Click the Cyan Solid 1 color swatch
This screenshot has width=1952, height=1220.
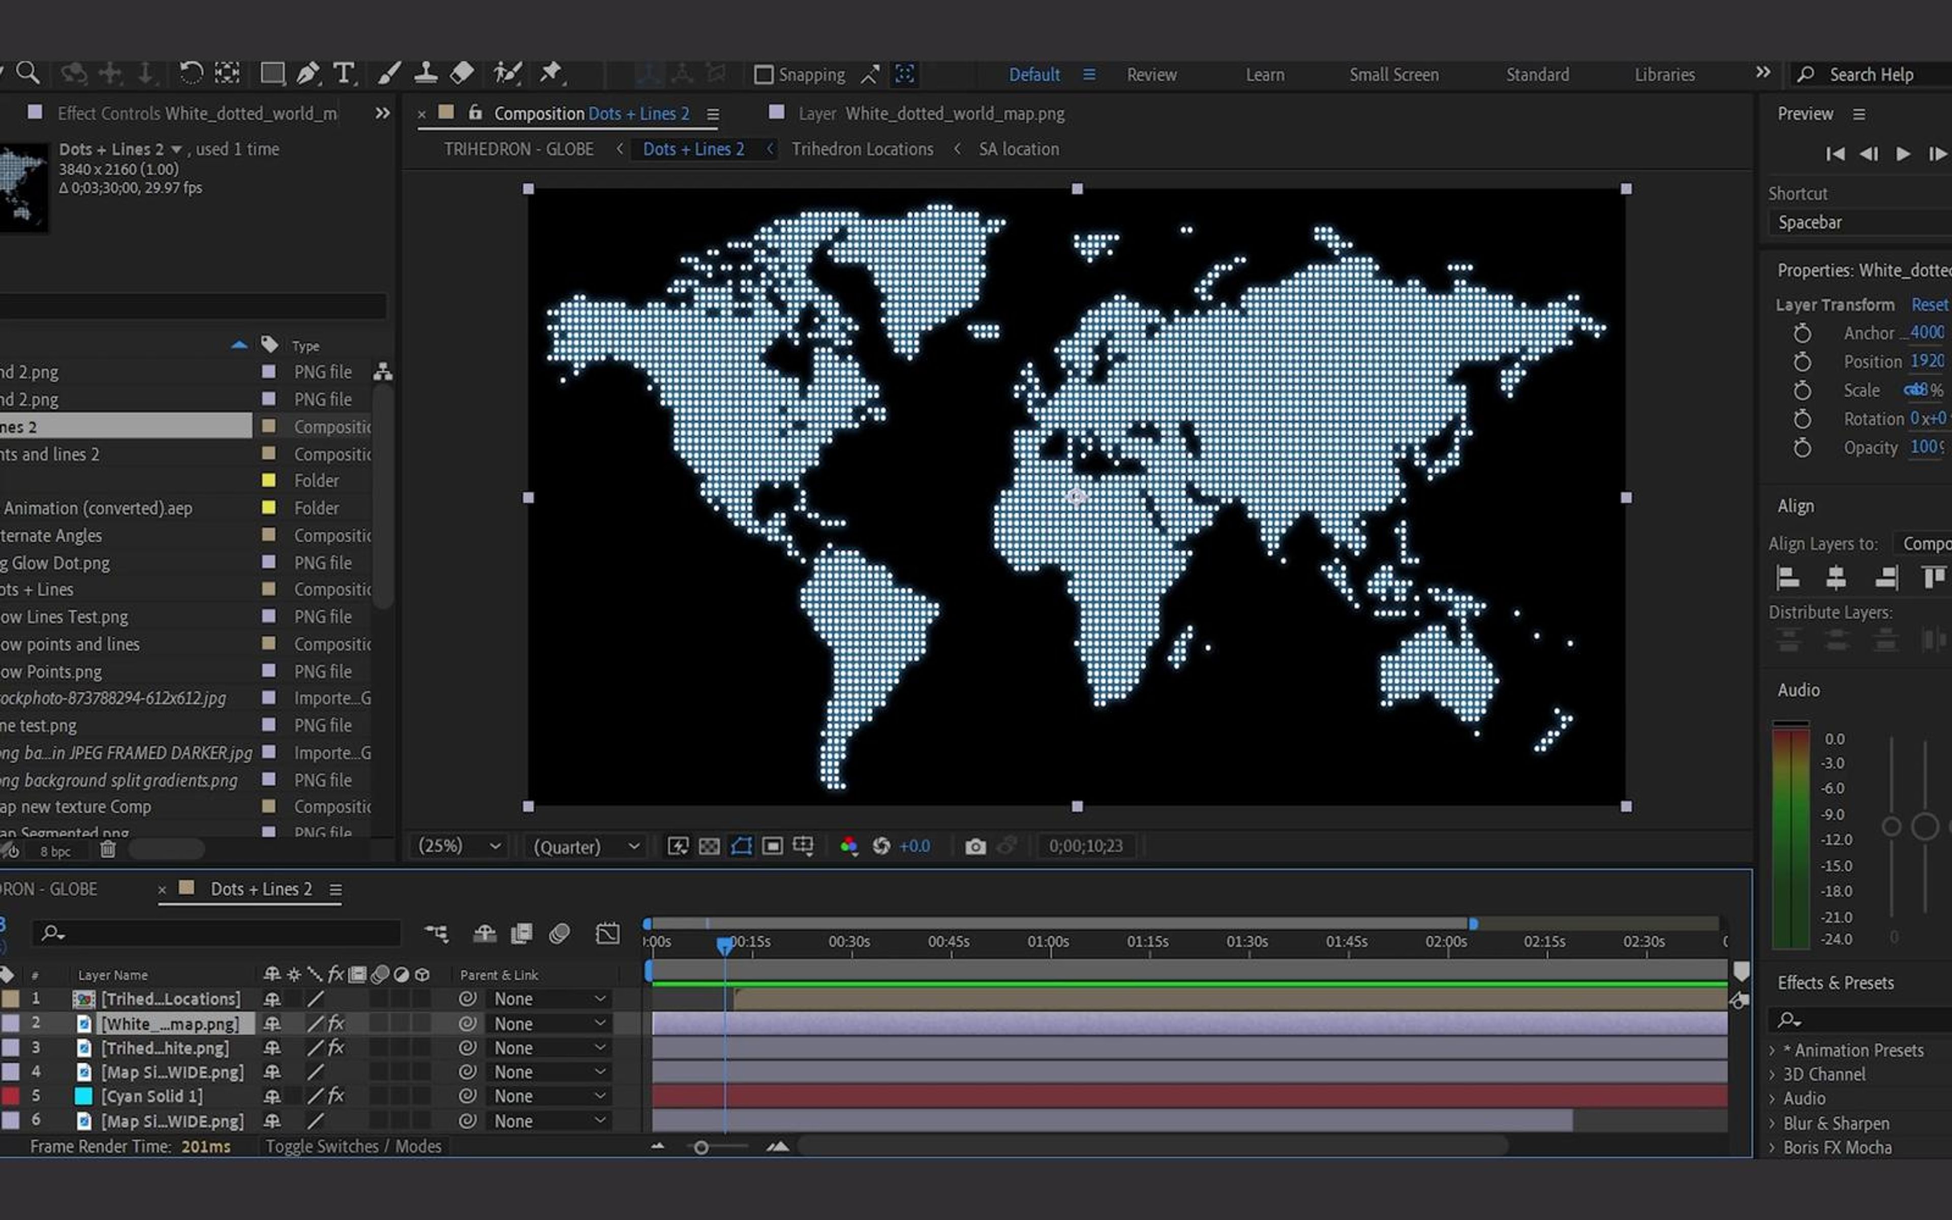[83, 1096]
